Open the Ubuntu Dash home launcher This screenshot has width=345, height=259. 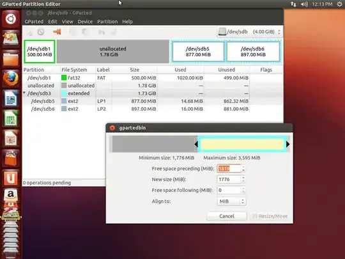[x=11, y=19]
